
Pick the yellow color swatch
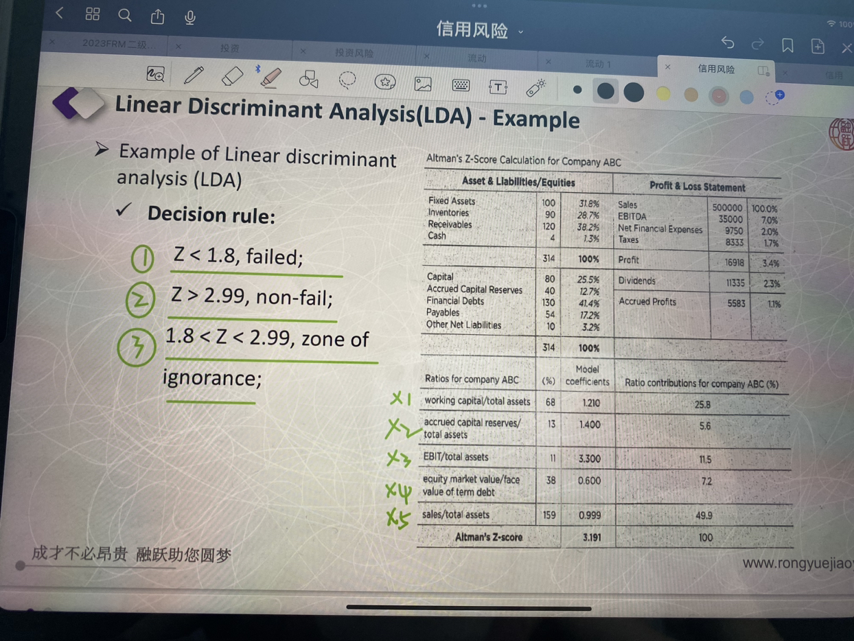pyautogui.click(x=662, y=93)
